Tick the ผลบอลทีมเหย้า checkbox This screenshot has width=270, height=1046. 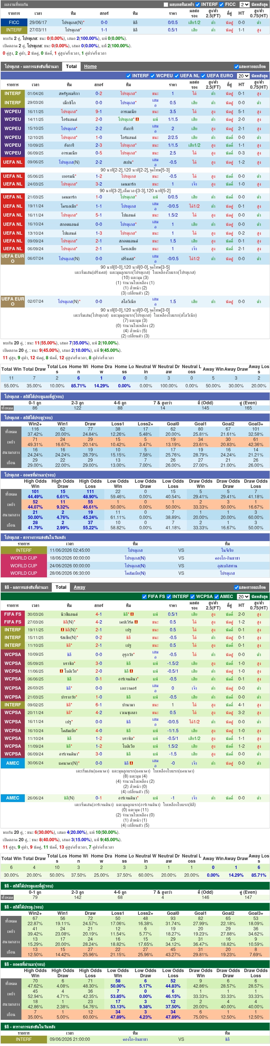coord(166,4)
